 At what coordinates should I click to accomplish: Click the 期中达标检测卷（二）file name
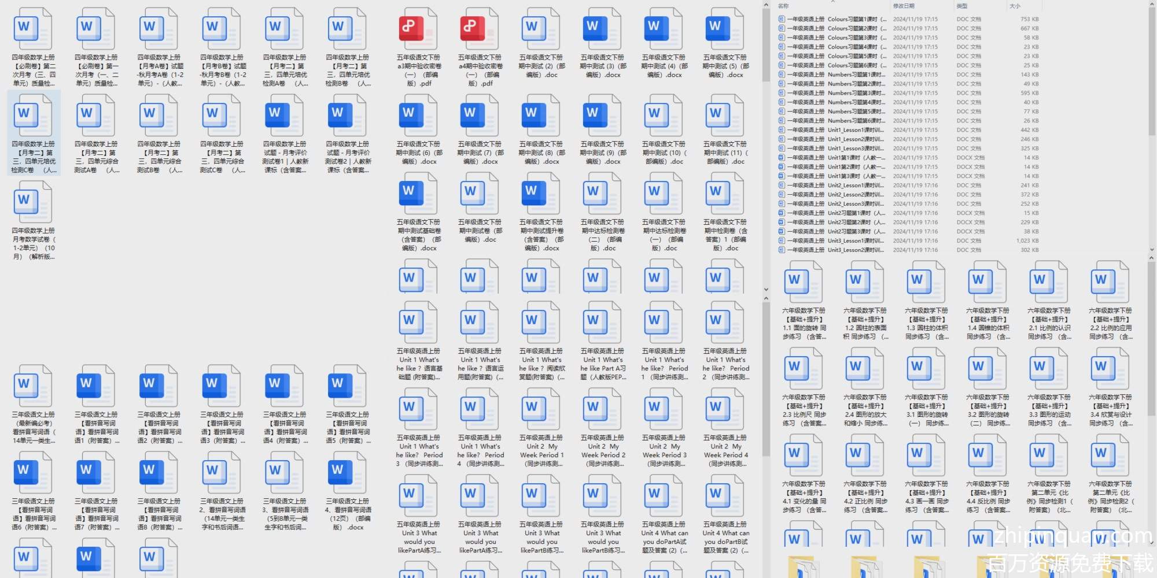[x=602, y=235]
